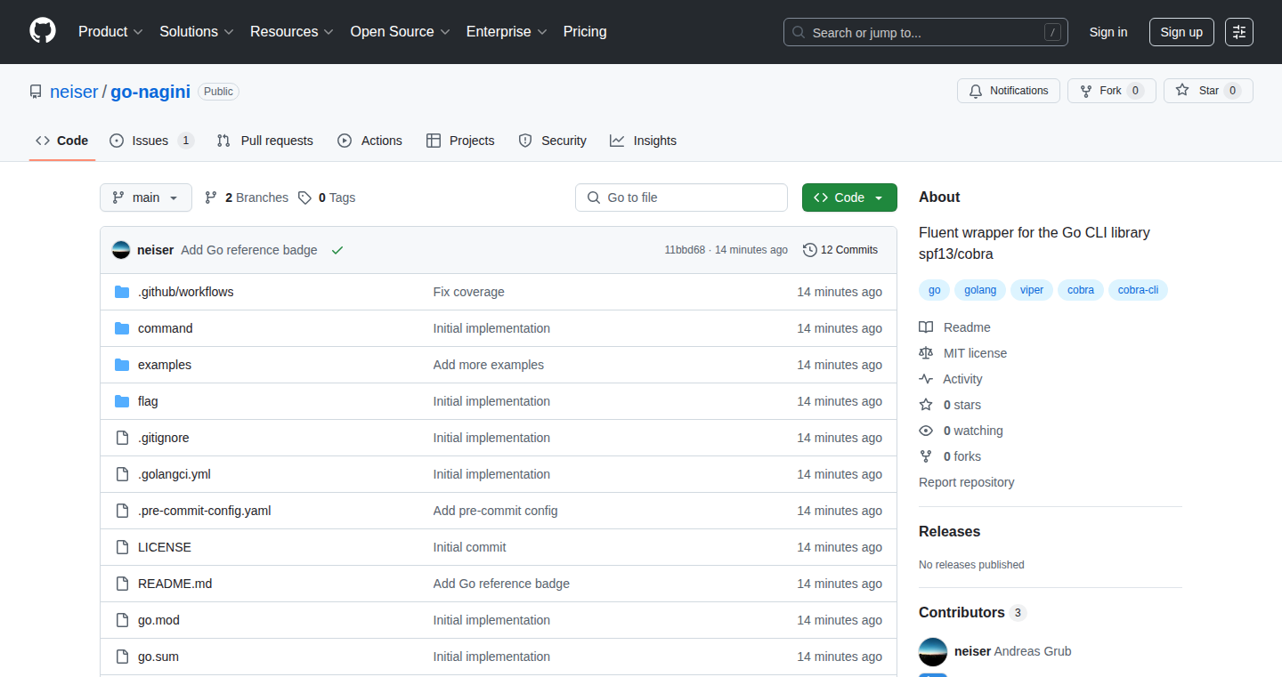This screenshot has height=677, width=1282.
Task: Click the fork icon beside 0 forks
Action: [x=926, y=456]
